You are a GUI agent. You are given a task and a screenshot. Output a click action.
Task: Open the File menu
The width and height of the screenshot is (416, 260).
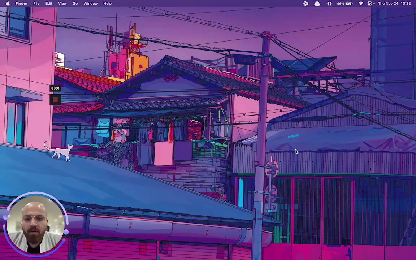click(x=36, y=4)
